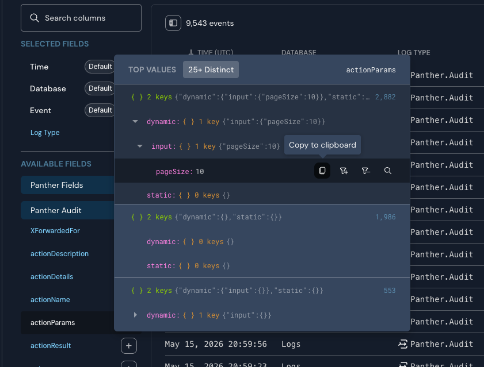Click the add-filter icon beside pageSize
Viewport: 484px width, 367px height.
(344, 171)
